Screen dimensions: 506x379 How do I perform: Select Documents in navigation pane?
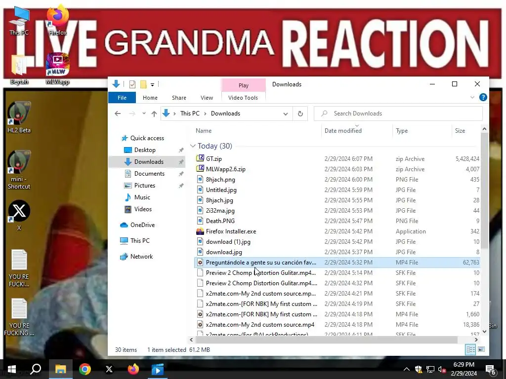pyautogui.click(x=149, y=174)
